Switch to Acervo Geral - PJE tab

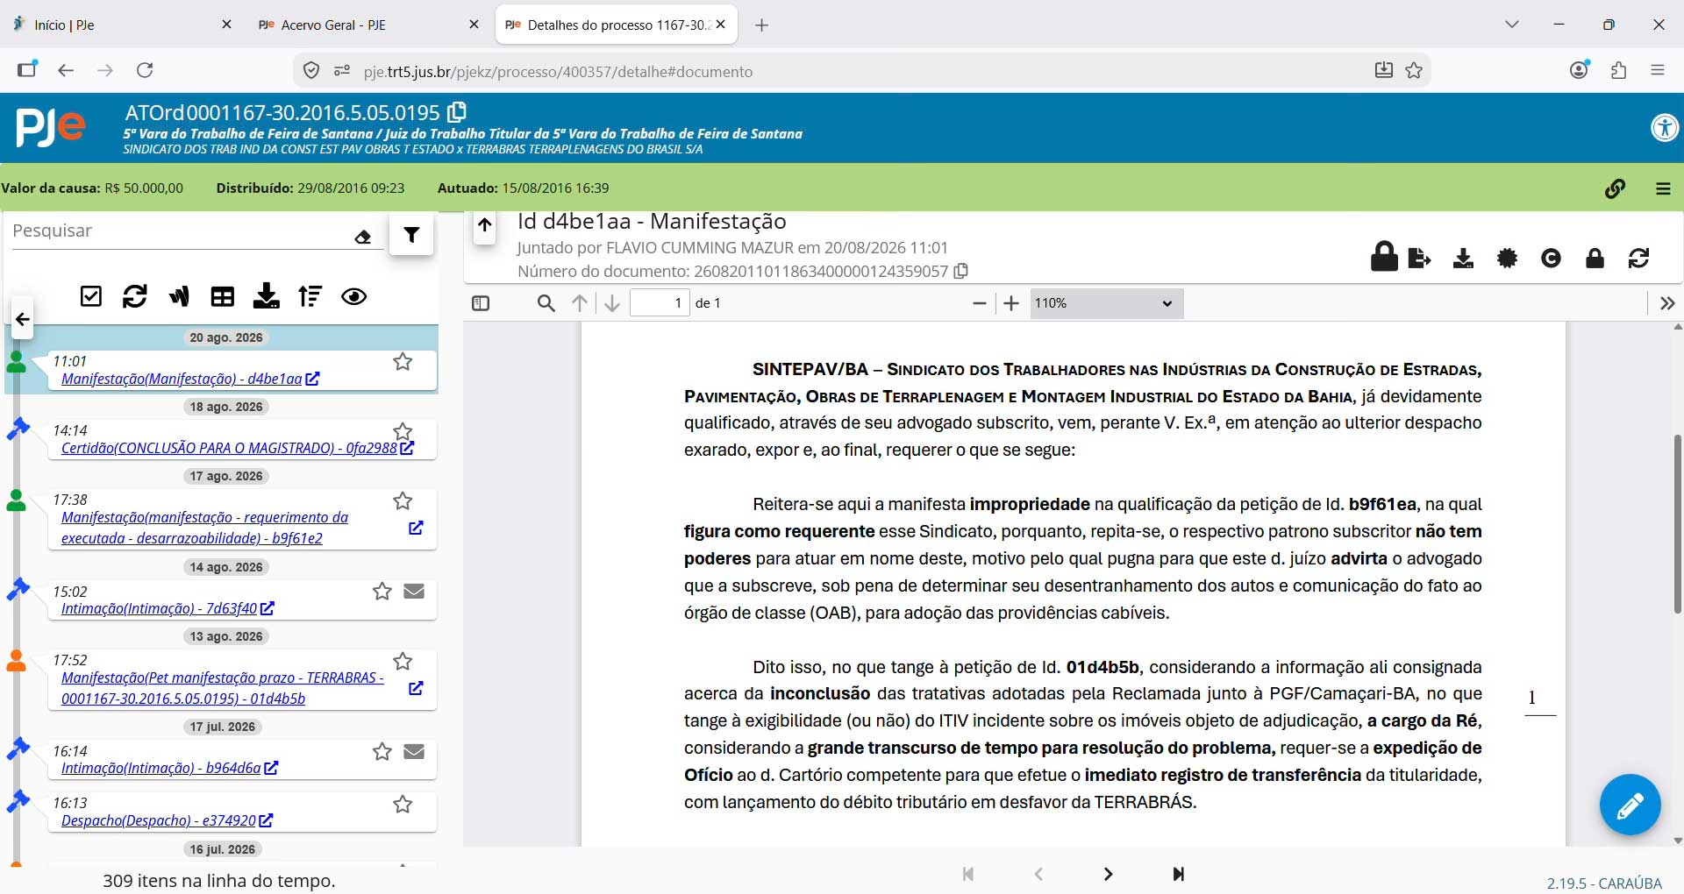pos(367,25)
